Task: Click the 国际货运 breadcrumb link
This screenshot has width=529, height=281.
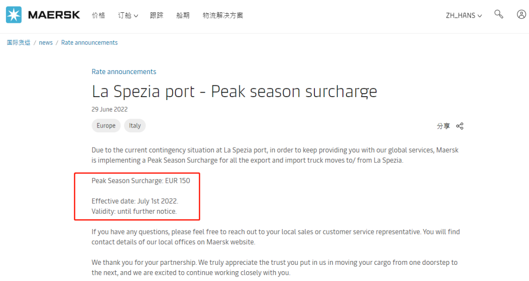Action: 19,43
